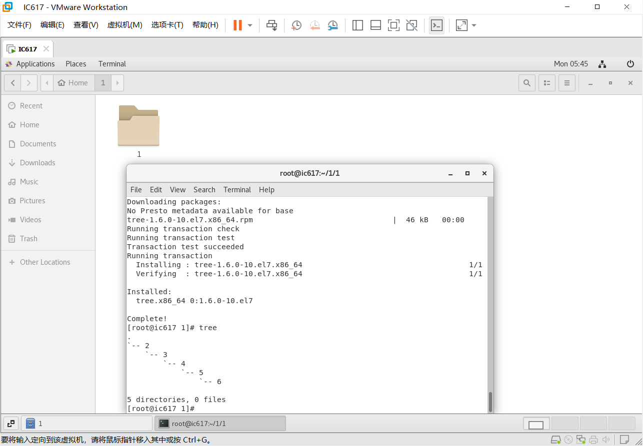Open the 虚拟机(M) menu
The height and width of the screenshot is (446, 643).
coord(125,25)
